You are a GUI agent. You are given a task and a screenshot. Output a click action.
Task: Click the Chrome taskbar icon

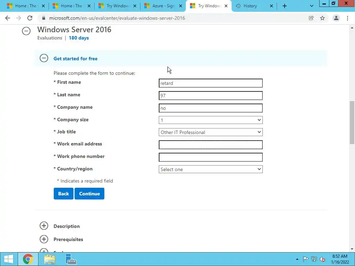click(28, 259)
